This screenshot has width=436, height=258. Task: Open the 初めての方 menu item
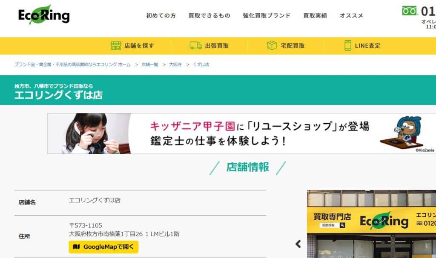(x=161, y=16)
